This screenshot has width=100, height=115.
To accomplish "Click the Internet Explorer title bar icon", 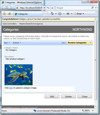I will 3,2.
